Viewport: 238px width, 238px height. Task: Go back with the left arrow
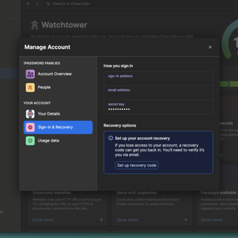coord(29,4)
